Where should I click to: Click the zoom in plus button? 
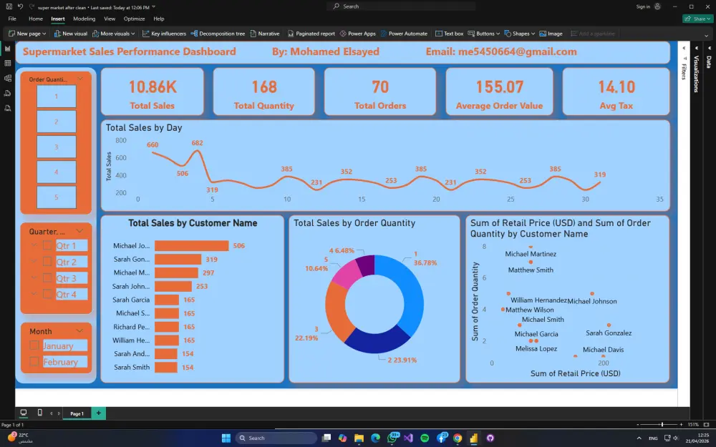pos(682,425)
